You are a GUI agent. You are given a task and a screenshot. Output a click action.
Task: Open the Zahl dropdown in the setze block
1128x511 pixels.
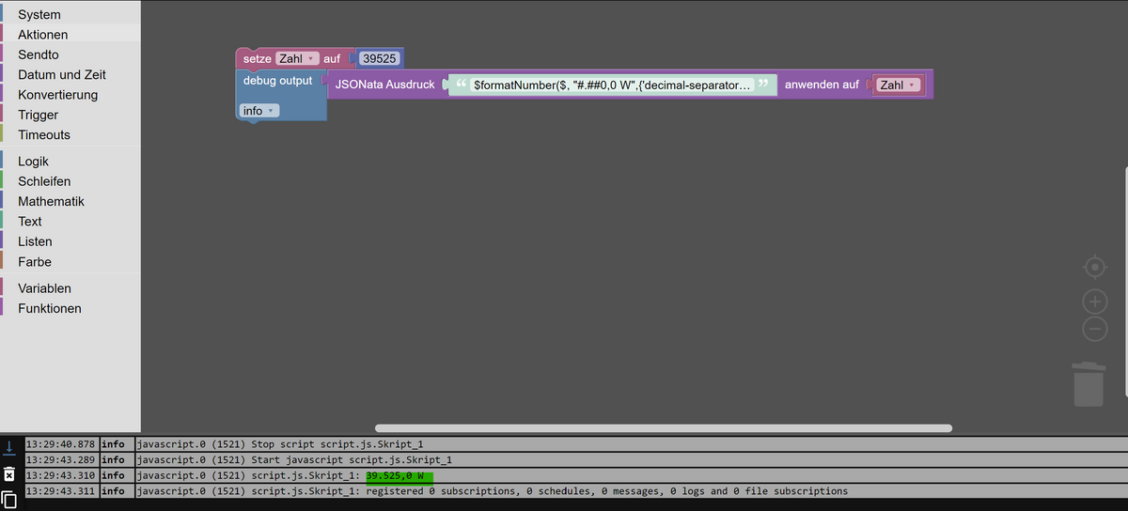point(297,58)
